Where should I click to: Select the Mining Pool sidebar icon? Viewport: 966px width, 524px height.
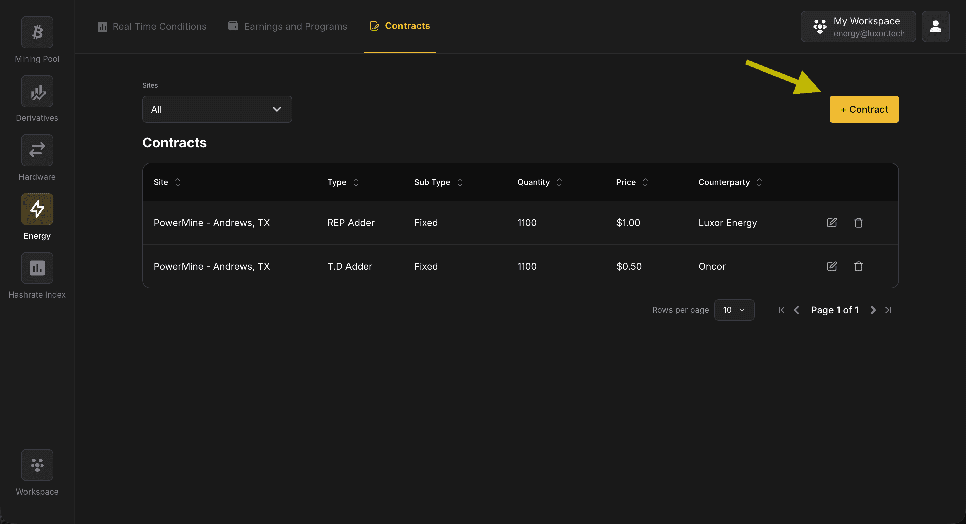(x=37, y=32)
